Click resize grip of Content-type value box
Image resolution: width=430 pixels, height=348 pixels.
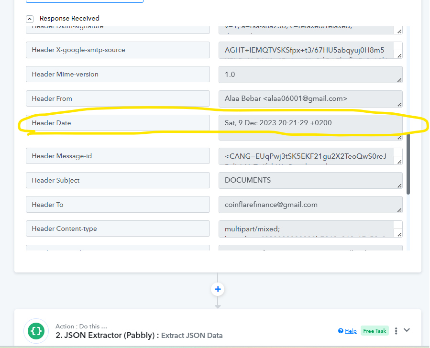(399, 235)
